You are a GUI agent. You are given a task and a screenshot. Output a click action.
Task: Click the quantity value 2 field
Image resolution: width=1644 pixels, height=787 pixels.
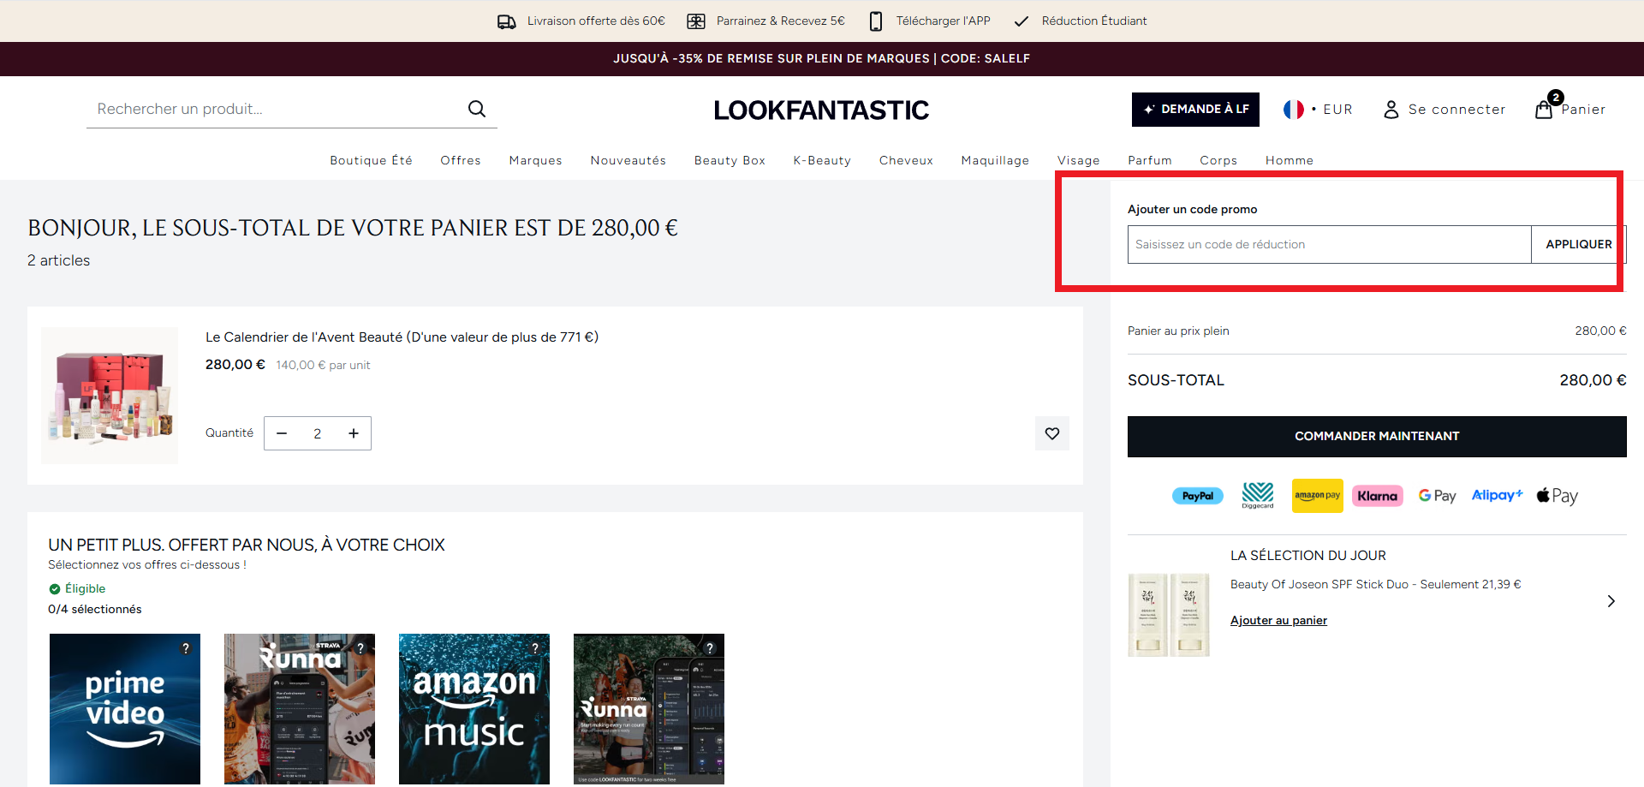[x=318, y=433]
